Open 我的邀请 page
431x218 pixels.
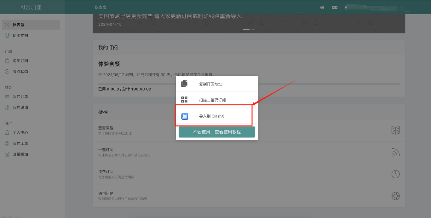[x=31, y=108]
